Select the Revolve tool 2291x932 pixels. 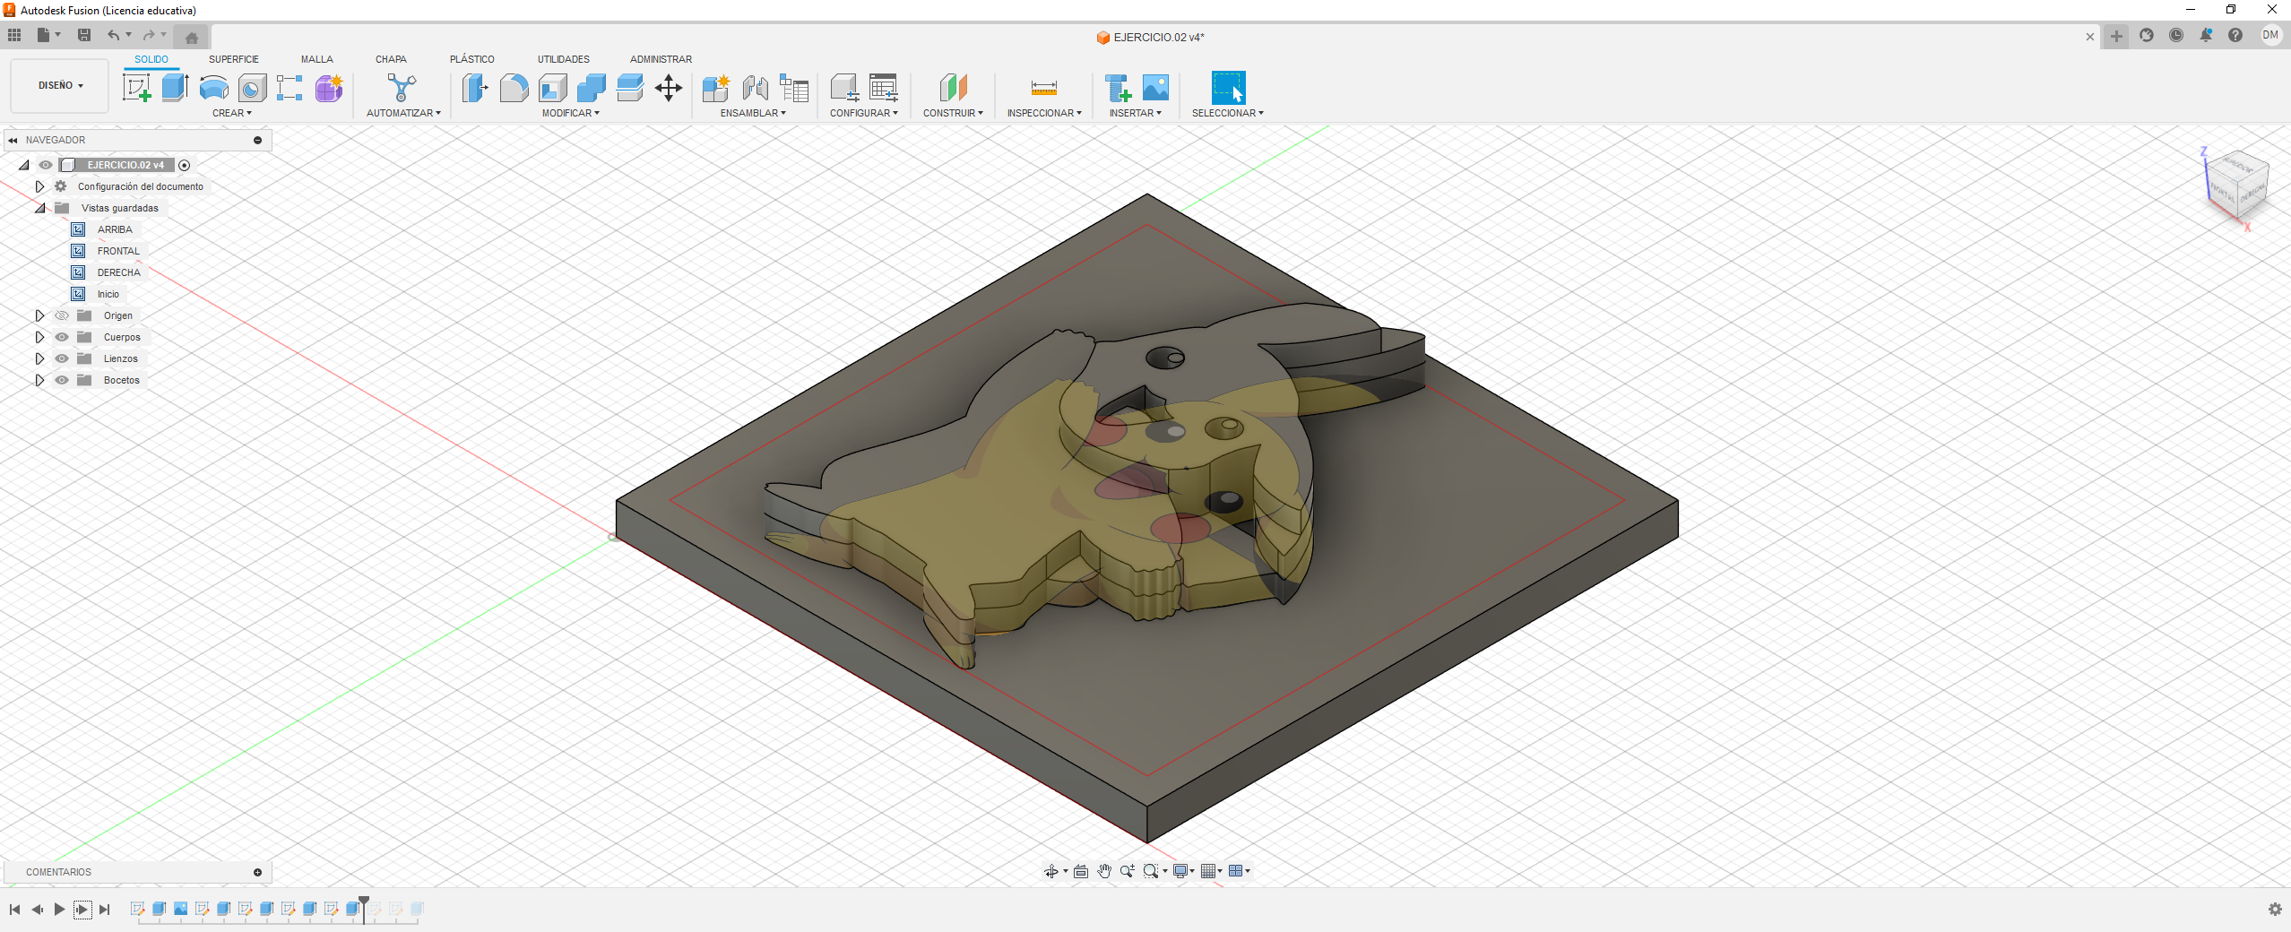point(213,88)
